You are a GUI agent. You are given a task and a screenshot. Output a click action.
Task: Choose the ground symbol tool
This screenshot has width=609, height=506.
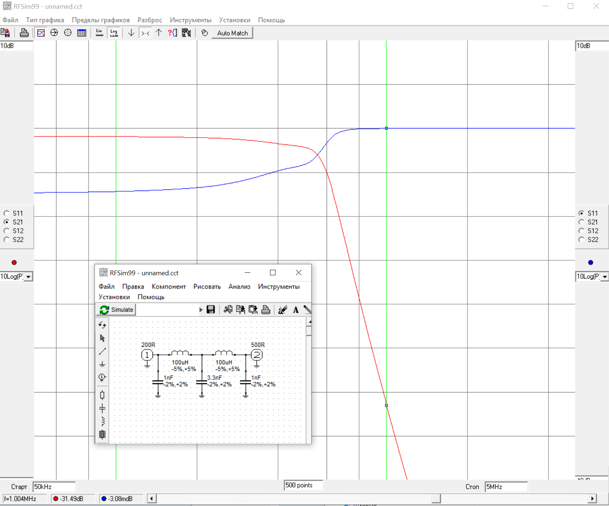(103, 364)
